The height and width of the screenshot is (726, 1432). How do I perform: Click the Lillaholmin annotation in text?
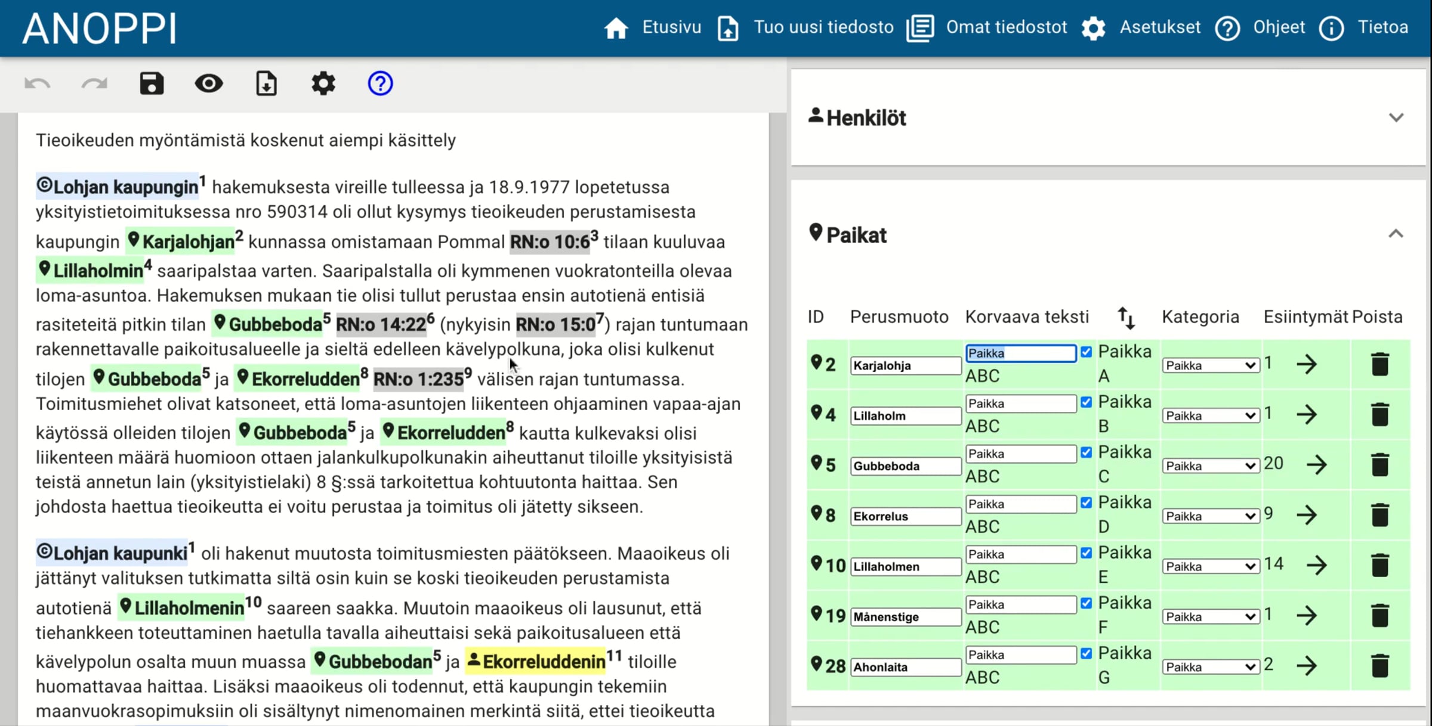(x=89, y=271)
